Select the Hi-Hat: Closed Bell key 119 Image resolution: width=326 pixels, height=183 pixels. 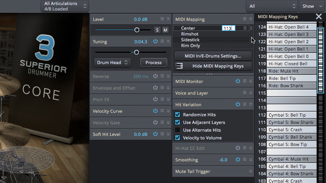click(x=292, y=64)
